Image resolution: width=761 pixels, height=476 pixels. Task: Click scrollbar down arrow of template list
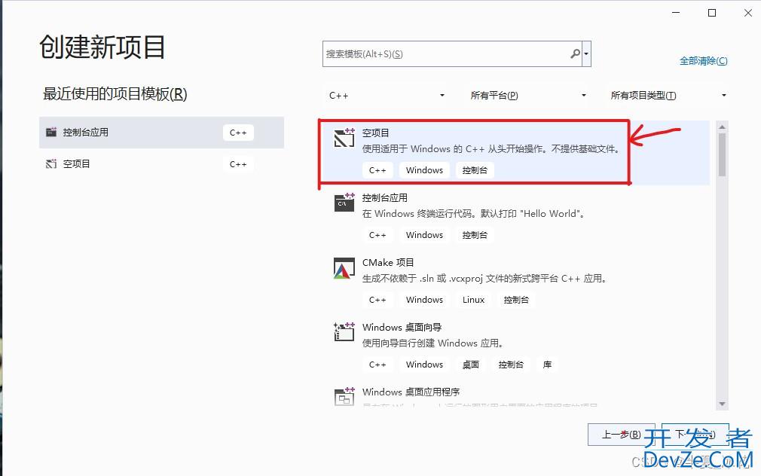point(722,404)
